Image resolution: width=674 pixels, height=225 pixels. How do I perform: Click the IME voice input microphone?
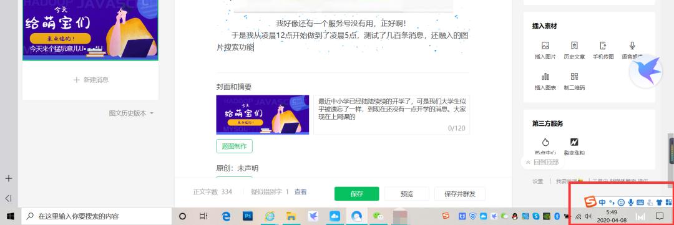pos(630,202)
